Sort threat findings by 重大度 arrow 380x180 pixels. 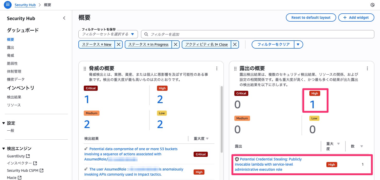(207, 139)
